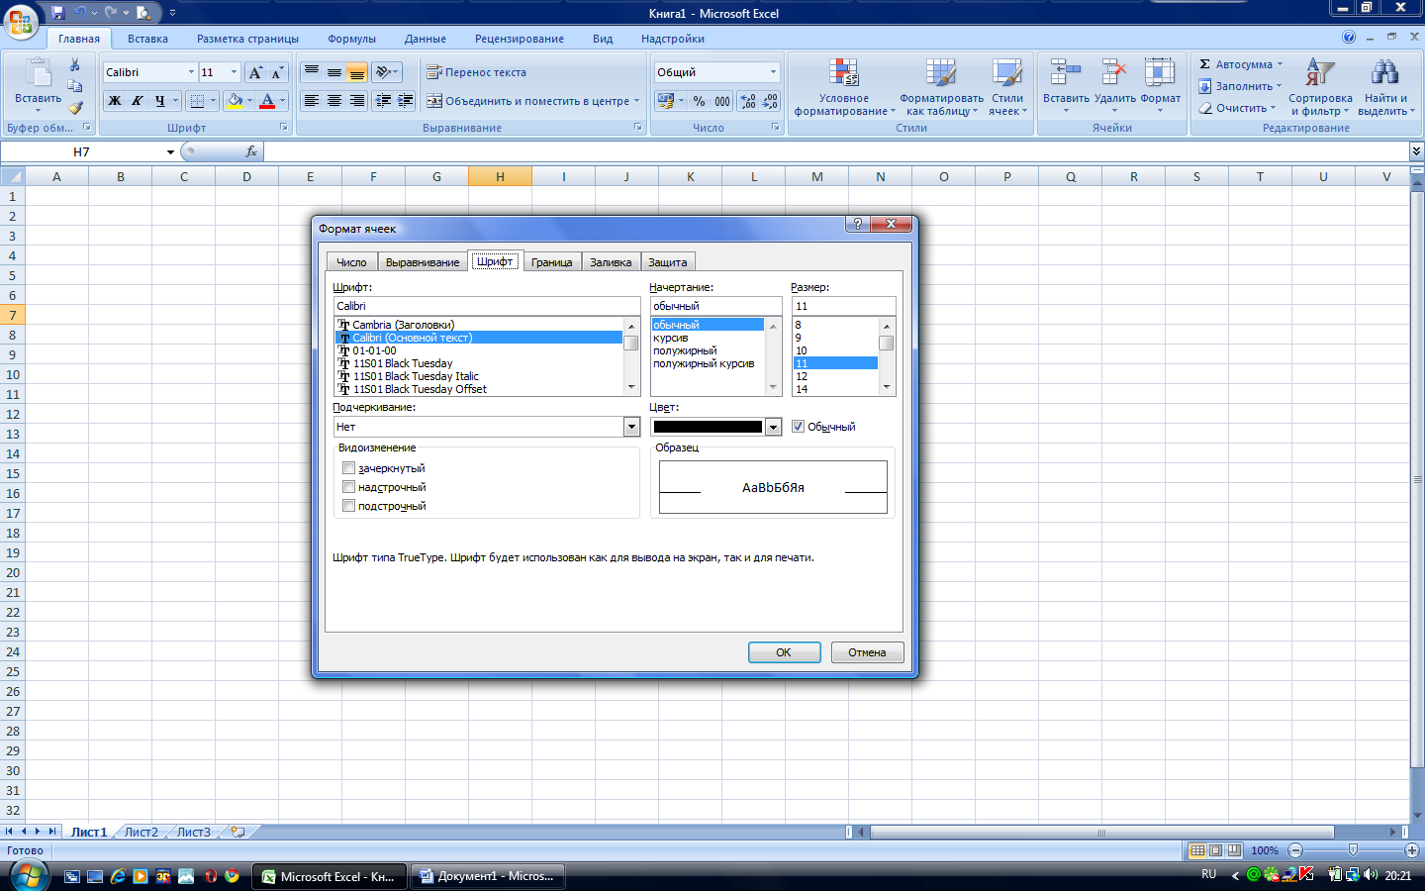Expand the Name Box dropdown arrow
The width and height of the screenshot is (1425, 891).
pyautogui.click(x=170, y=151)
